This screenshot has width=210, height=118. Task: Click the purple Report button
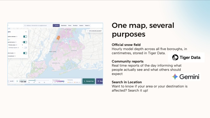(x=100, y=81)
